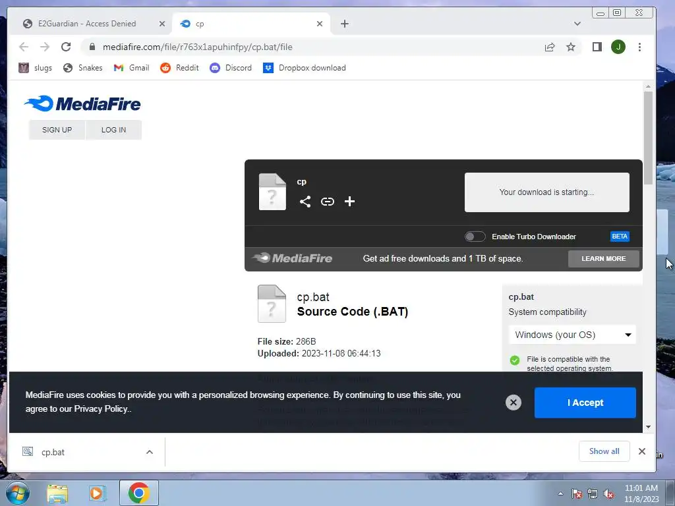Open the Snakes bookmark
Screen dimensions: 675x506
pos(83,68)
